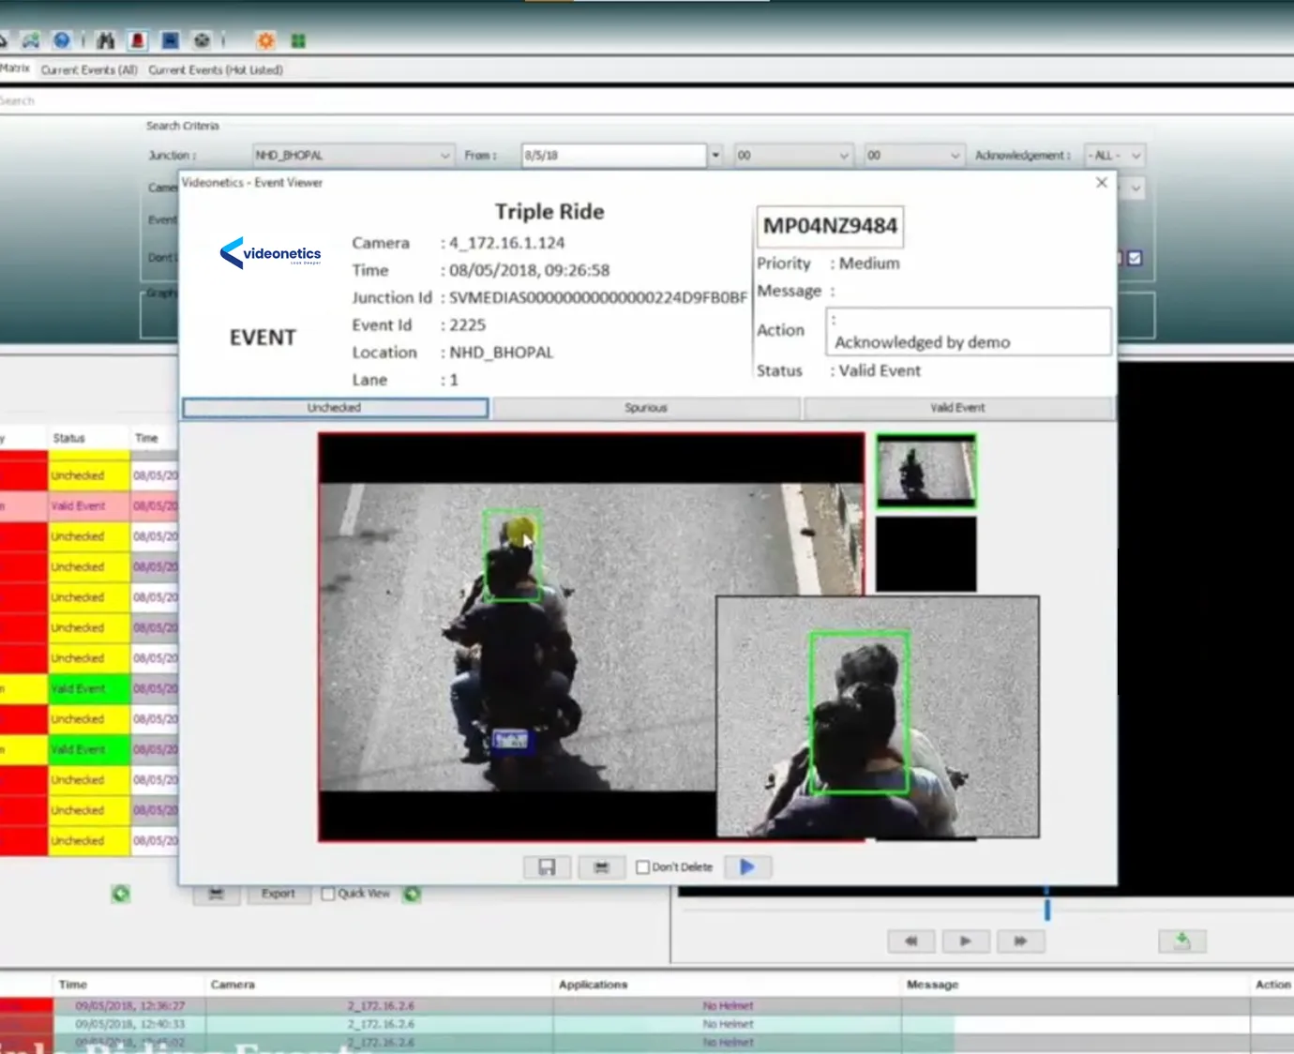Click the blue timeline position marker
The height and width of the screenshot is (1054, 1294).
[1047, 909]
